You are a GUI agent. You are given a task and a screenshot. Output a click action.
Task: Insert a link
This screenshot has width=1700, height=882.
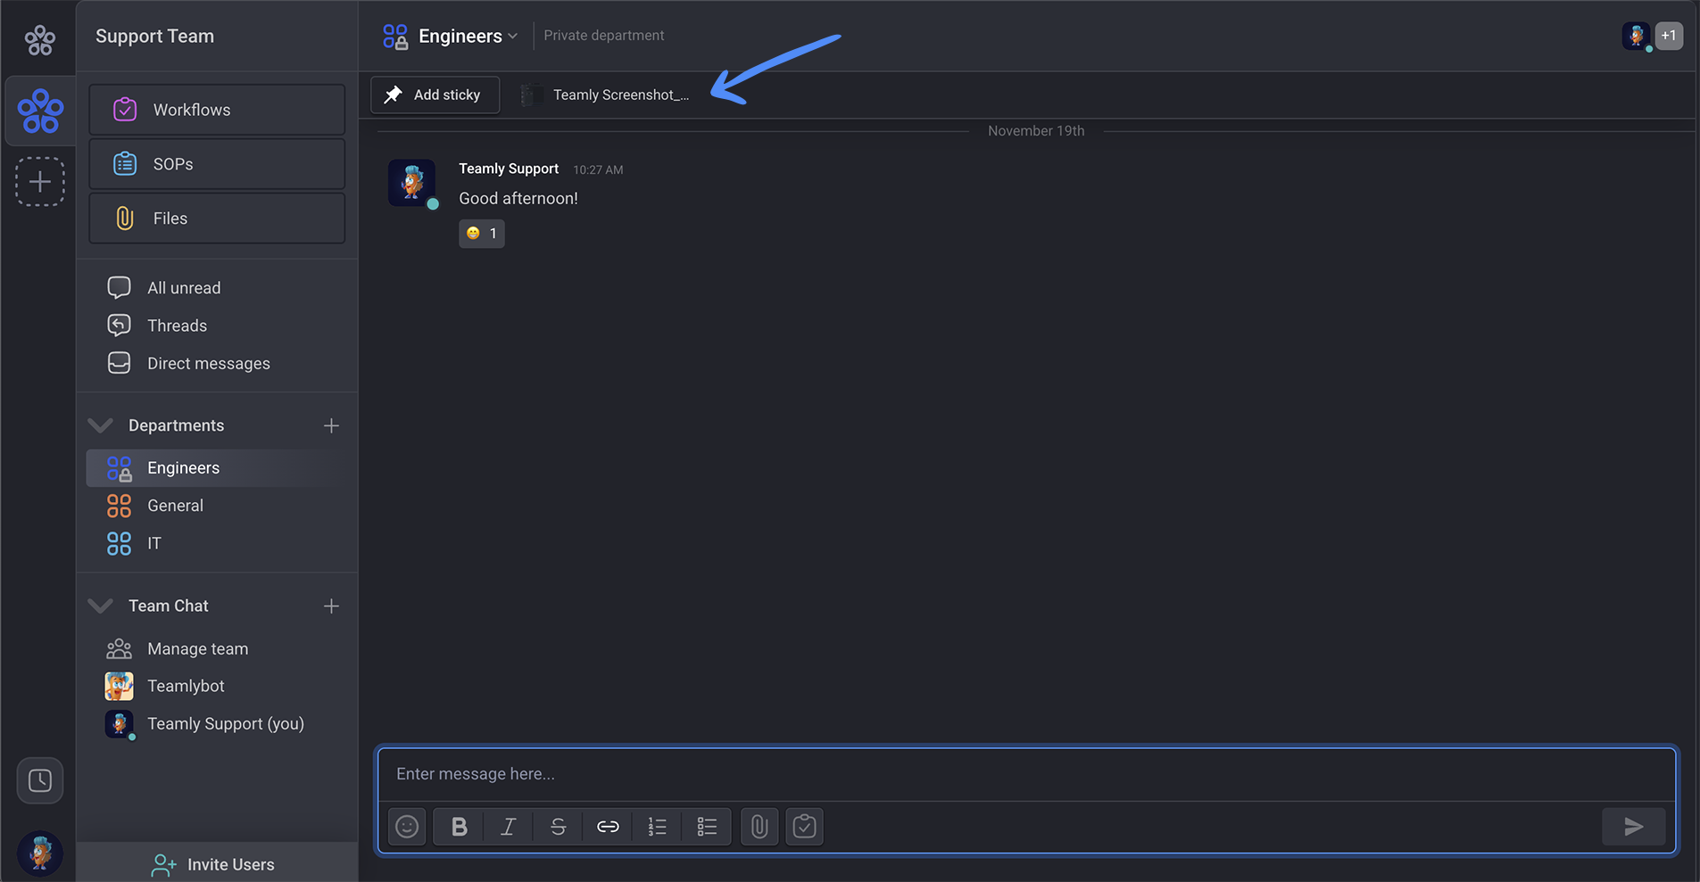[x=608, y=827]
